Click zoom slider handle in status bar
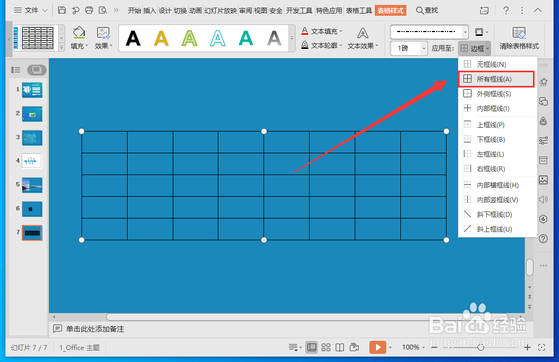This screenshot has width=559, height=362. pos(481,347)
